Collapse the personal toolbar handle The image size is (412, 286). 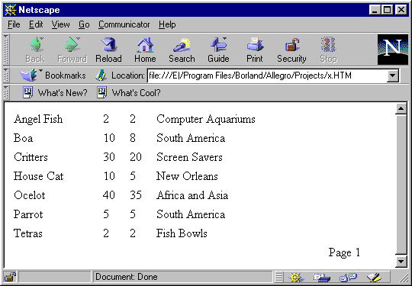point(6,92)
